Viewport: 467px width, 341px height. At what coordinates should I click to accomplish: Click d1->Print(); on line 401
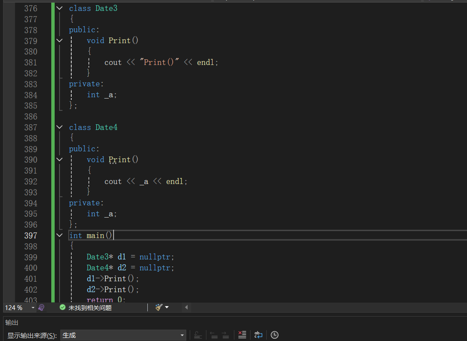click(112, 279)
